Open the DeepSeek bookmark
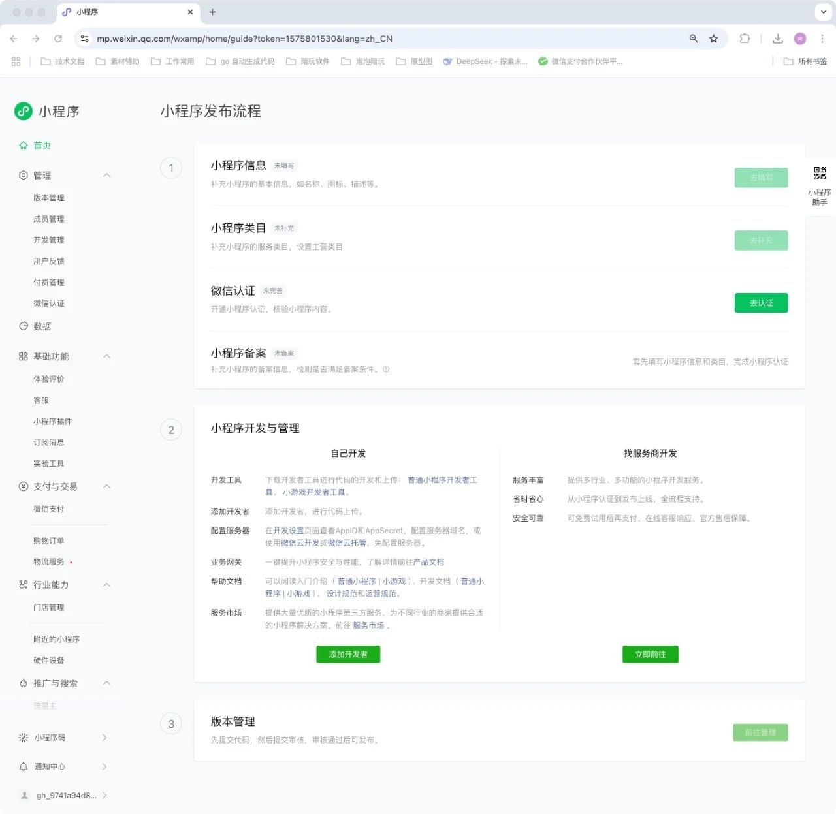Viewport: 836px width, 814px height. pos(485,61)
